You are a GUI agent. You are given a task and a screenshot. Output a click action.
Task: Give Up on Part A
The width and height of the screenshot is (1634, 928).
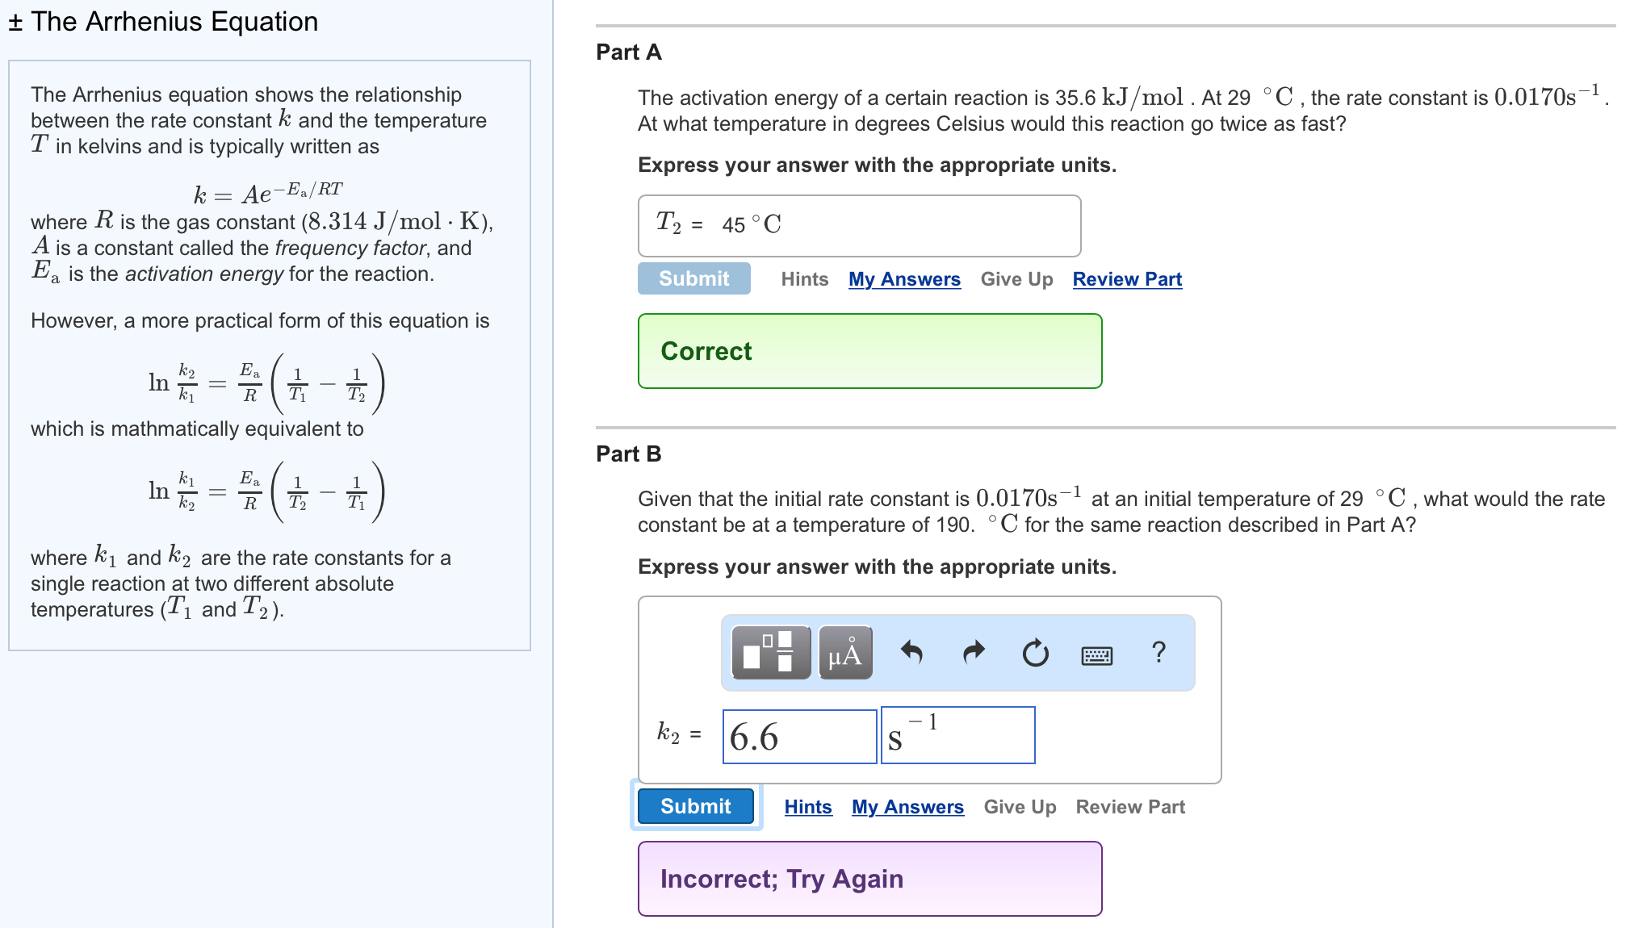point(1016,279)
